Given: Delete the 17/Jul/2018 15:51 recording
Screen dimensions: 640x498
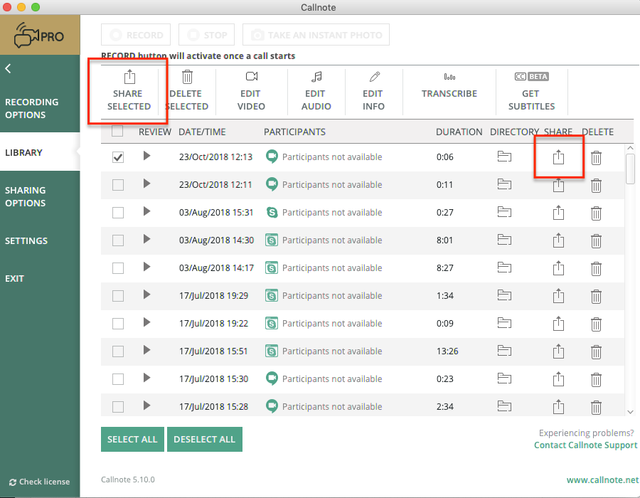Looking at the screenshot, I should click(x=597, y=352).
